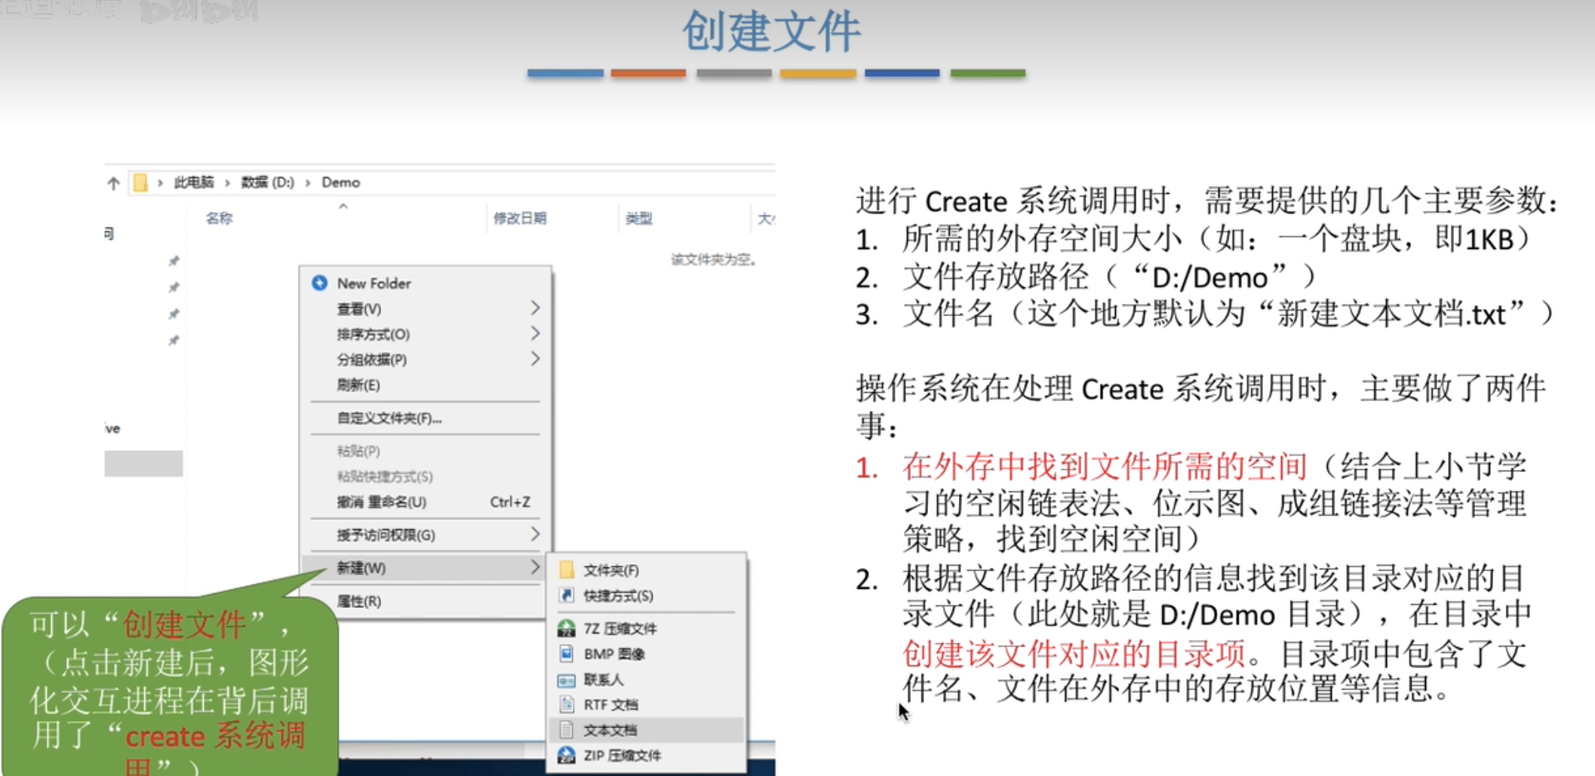Select the 联系人 contact icon
Screen dimensions: 1595x776
tap(566, 680)
